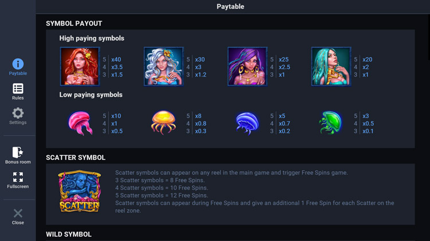Click the Paytable title header
430x241 pixels.
(x=230, y=7)
